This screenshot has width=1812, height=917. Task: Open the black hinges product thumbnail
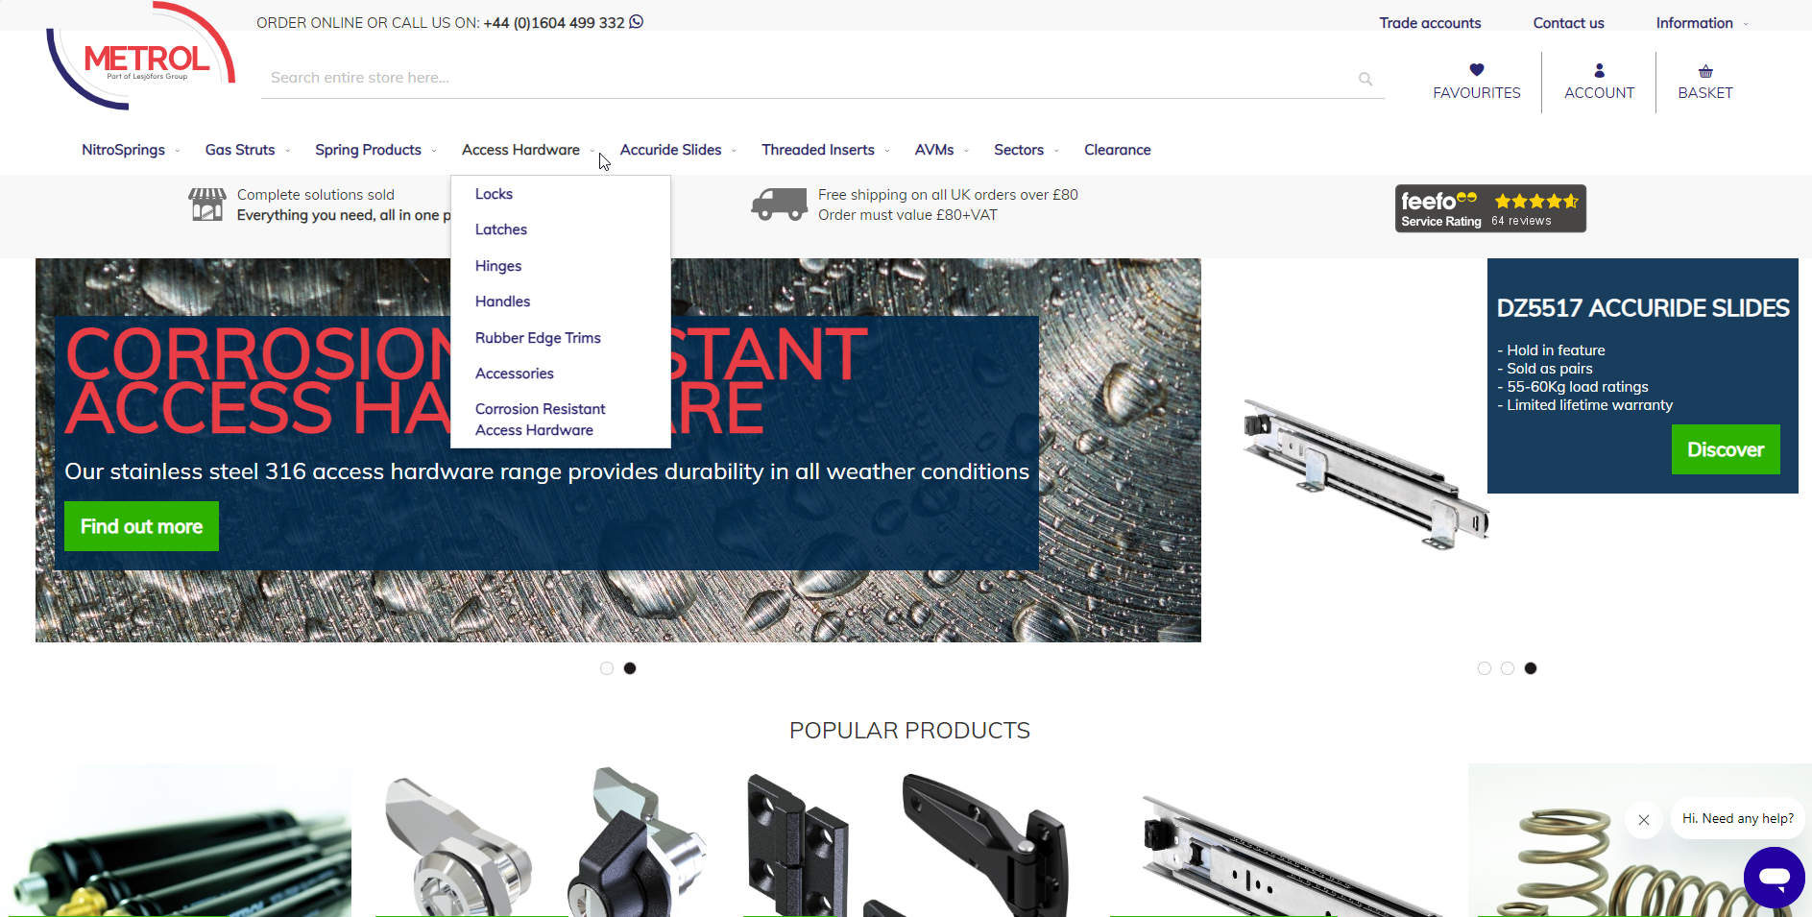(x=909, y=840)
